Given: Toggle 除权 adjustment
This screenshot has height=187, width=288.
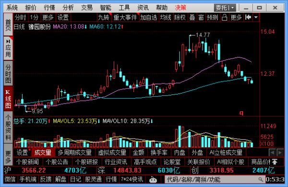Looking at the screenshot, I should [180, 17].
